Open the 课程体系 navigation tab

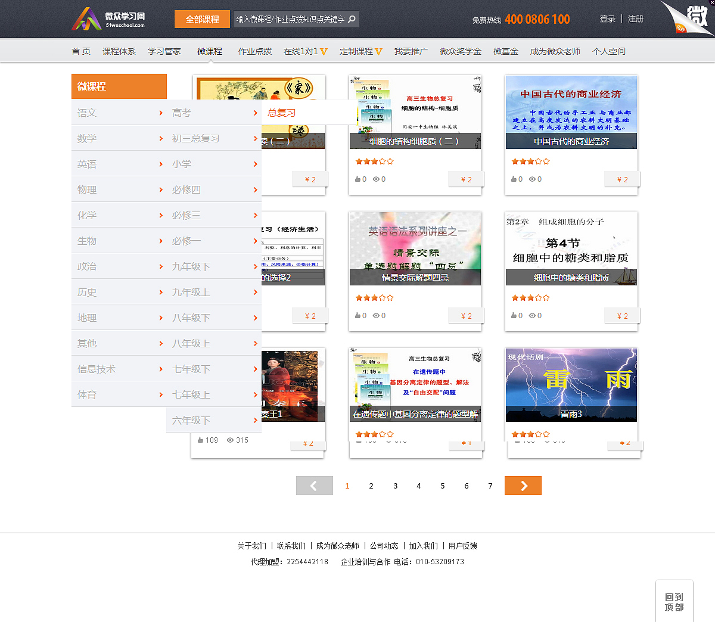[x=119, y=51]
